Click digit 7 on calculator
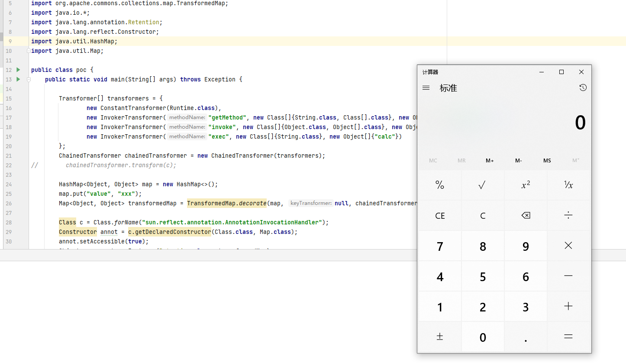626x363 pixels. (x=440, y=246)
